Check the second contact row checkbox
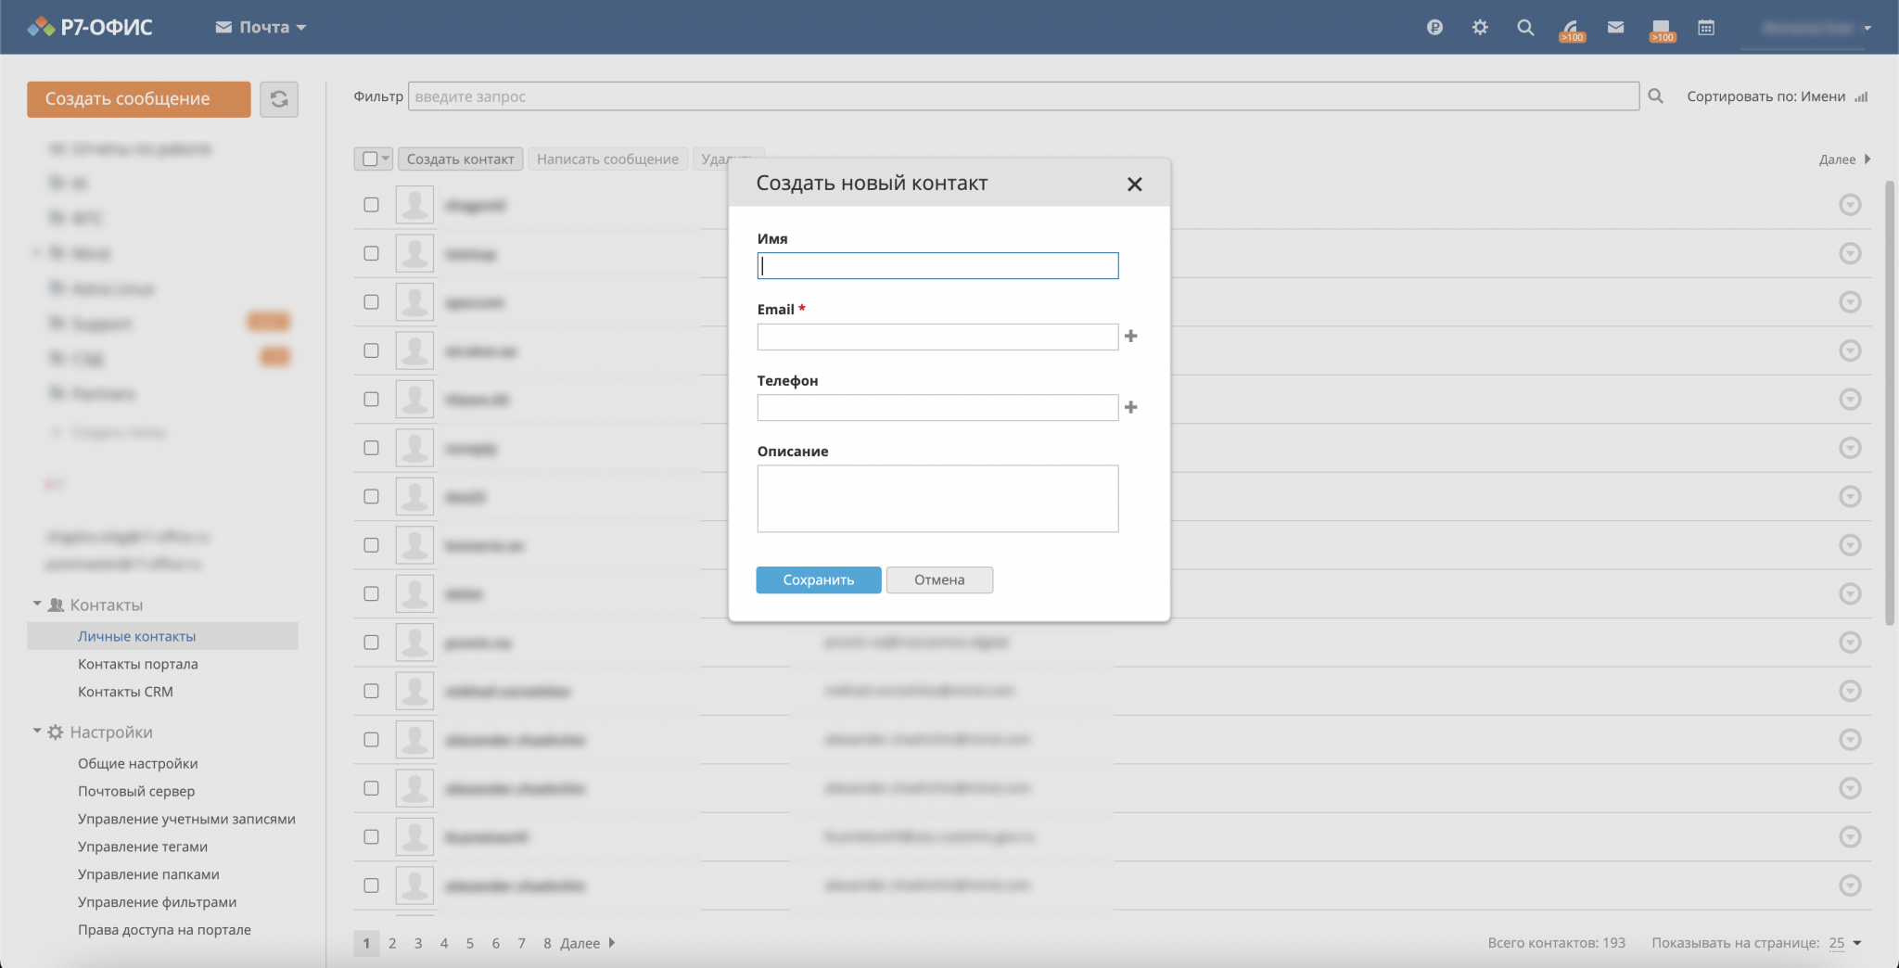The width and height of the screenshot is (1899, 968). 371,253
